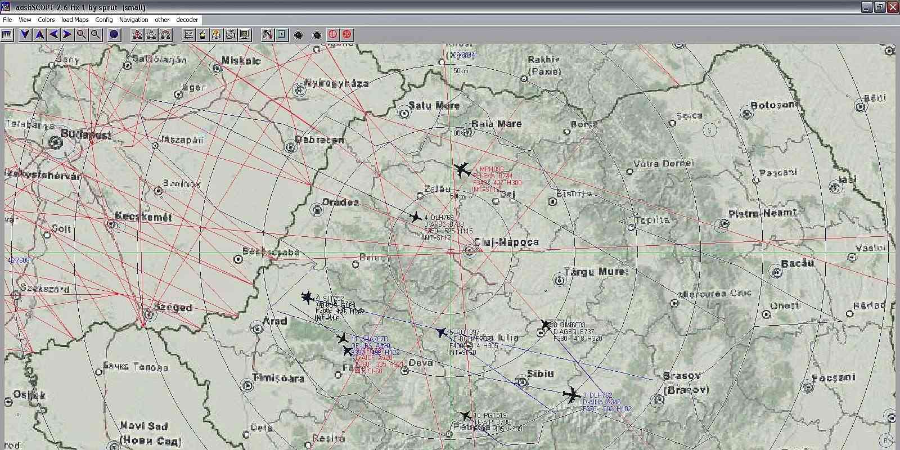Click the Botosani city label
This screenshot has height=450, width=900.
click(x=774, y=105)
